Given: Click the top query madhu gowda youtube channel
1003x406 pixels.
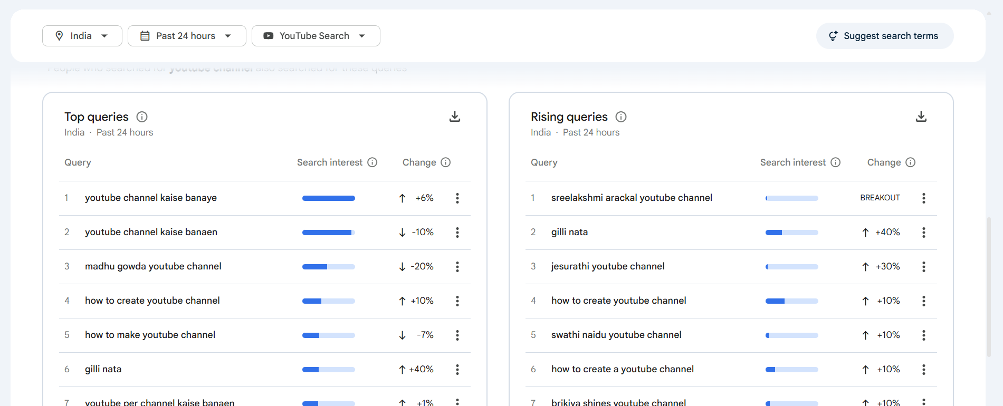Looking at the screenshot, I should (x=153, y=266).
